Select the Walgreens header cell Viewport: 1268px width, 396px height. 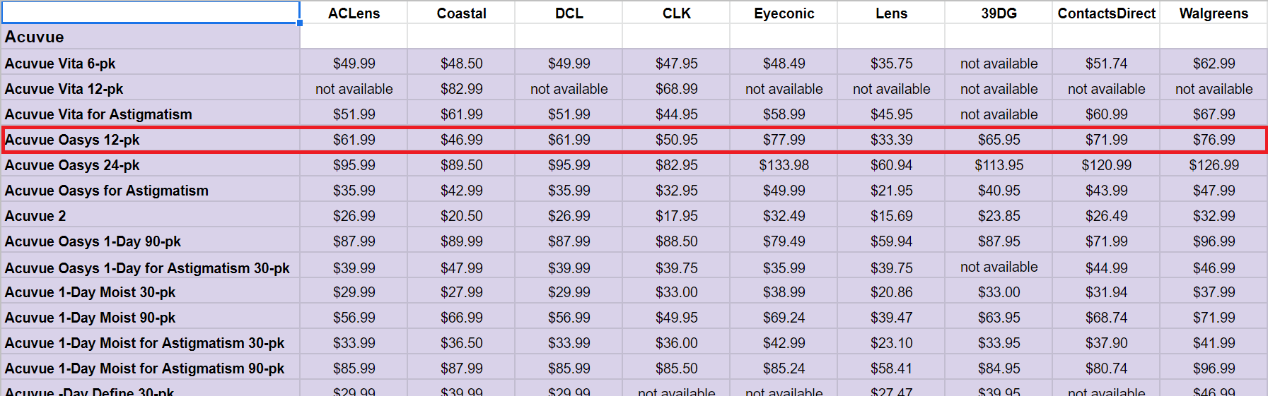point(1214,13)
